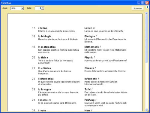Click the sentence 'Kommst du heute zu mir zum Physiklernen?'
The height and width of the screenshot is (113, 150).
click(x=106, y=61)
